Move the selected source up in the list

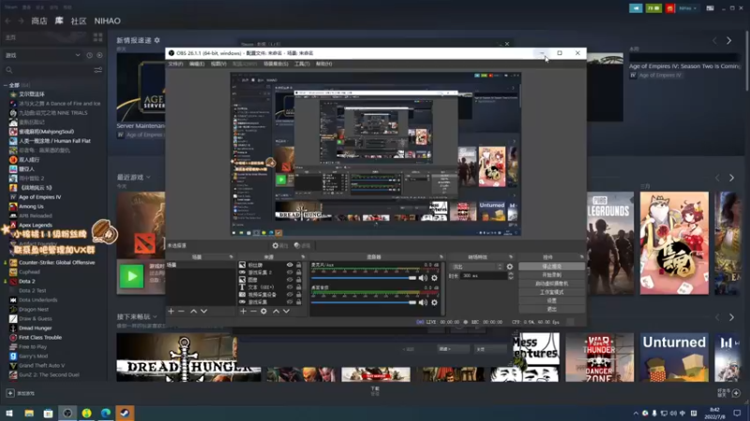pos(276,312)
